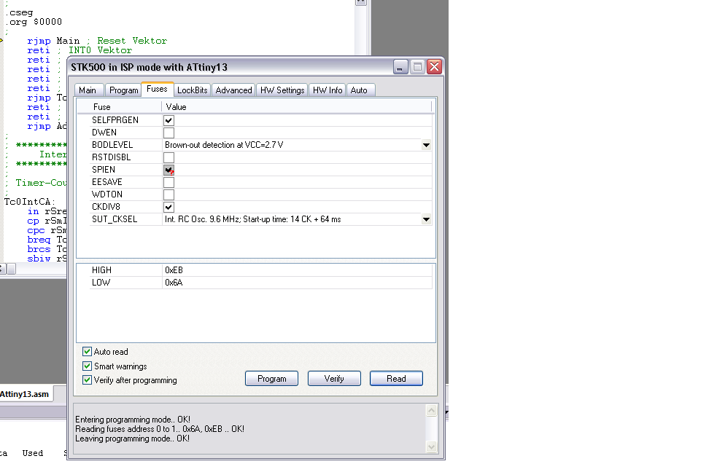This screenshot has width=709, height=472.
Task: Click the DWEN fuse label
Action: tap(104, 133)
